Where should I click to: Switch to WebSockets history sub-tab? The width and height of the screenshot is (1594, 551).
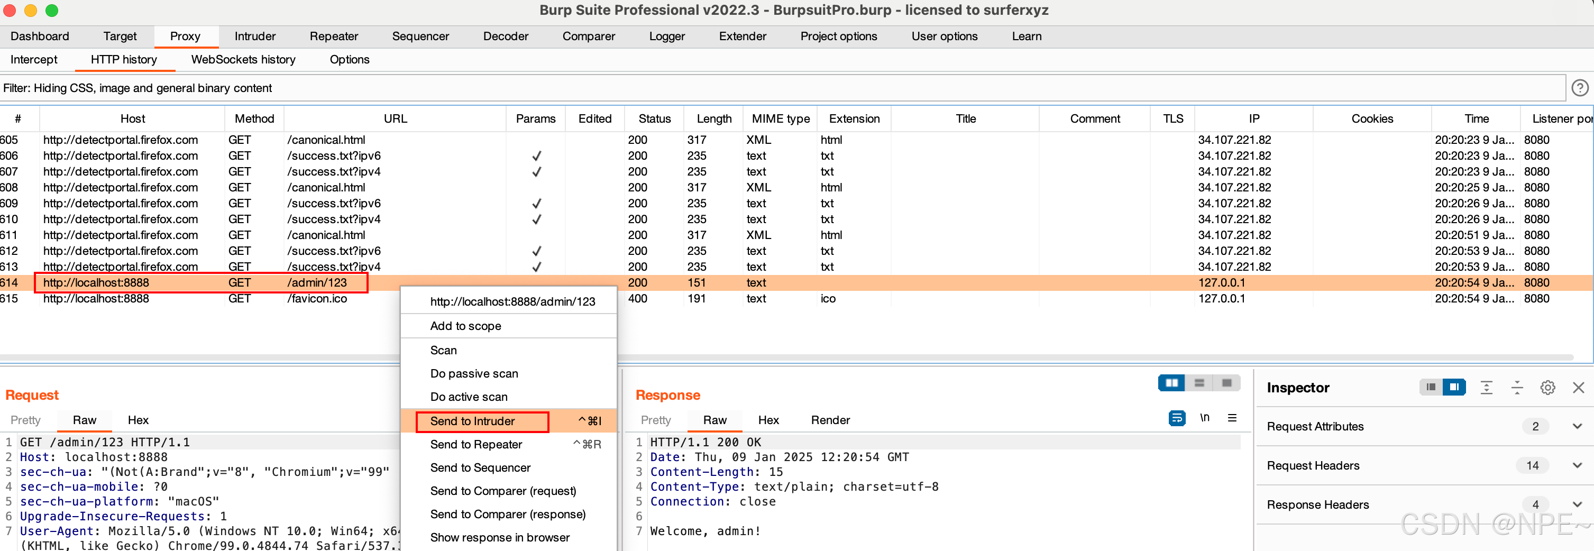243,60
